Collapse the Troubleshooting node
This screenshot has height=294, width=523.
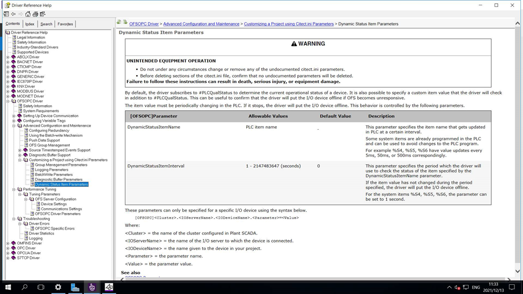(x=14, y=219)
